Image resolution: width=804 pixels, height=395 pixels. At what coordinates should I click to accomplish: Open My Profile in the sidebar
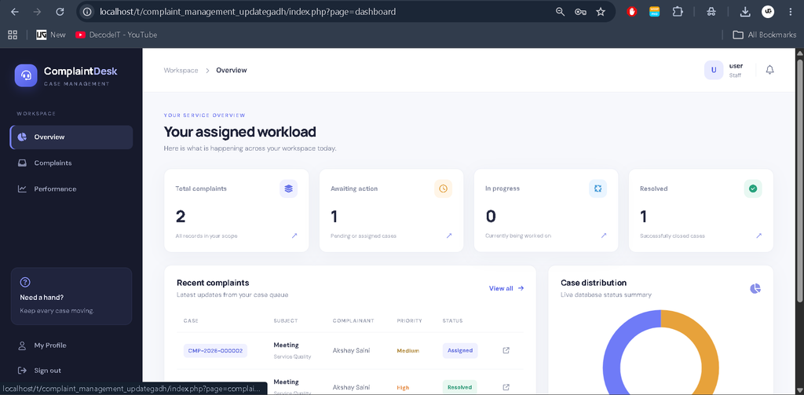pyautogui.click(x=71, y=346)
